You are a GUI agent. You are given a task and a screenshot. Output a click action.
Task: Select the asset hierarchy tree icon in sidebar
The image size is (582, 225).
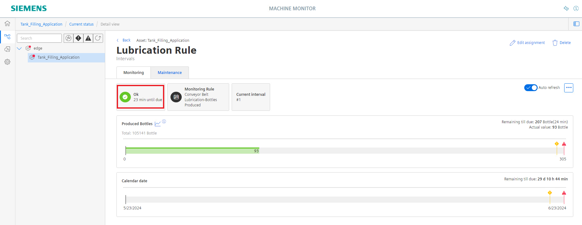[7, 37]
